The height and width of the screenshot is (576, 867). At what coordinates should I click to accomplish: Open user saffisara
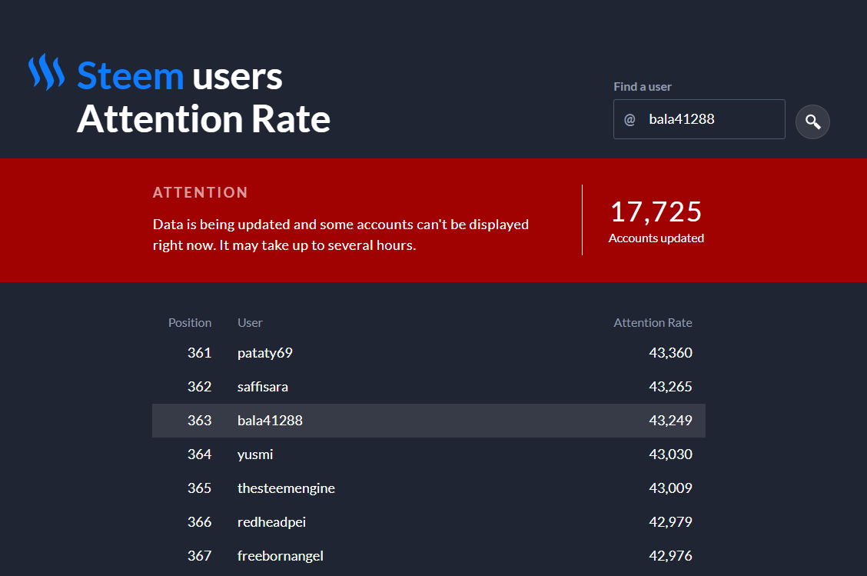click(x=263, y=387)
